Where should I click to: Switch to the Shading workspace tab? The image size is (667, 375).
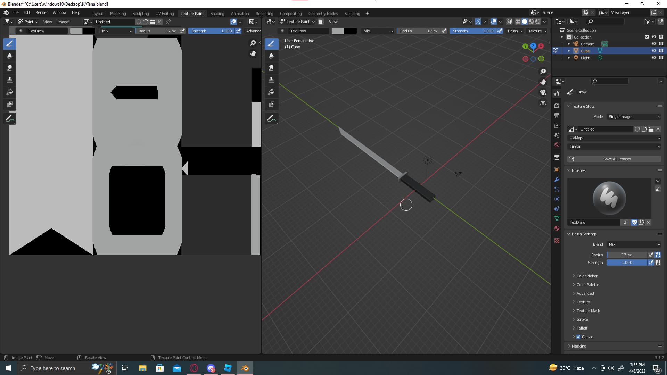(x=217, y=14)
